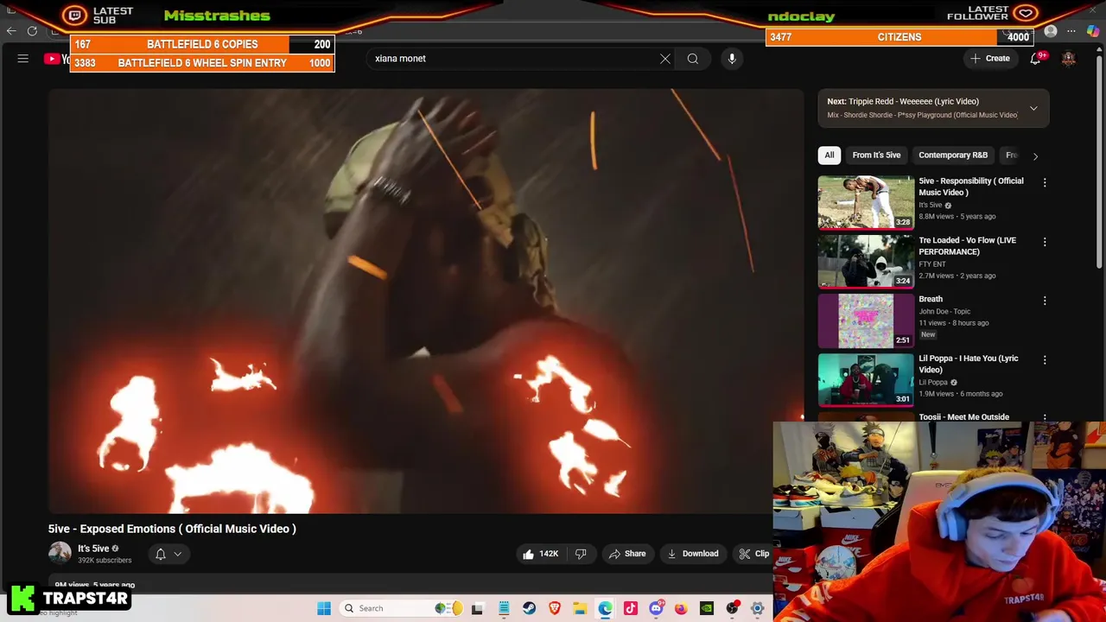The height and width of the screenshot is (622, 1106).
Task: Open 5ive - Responsibility video title
Action: point(971,187)
